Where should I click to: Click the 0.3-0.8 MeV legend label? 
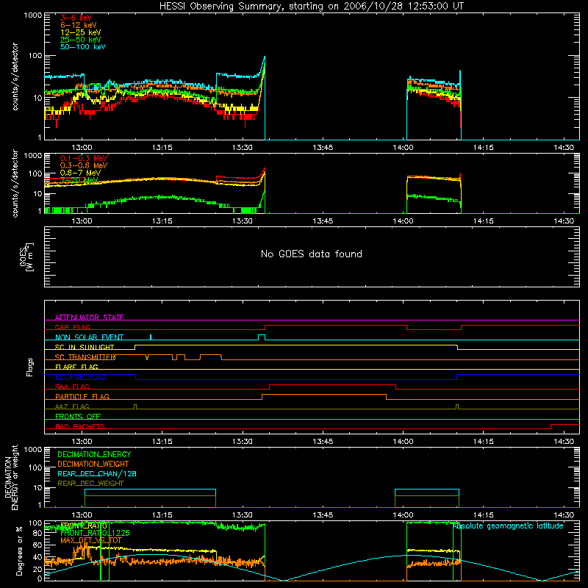point(84,165)
